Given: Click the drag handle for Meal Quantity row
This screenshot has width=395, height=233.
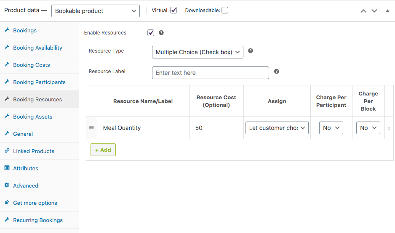Looking at the screenshot, I should 91,128.
